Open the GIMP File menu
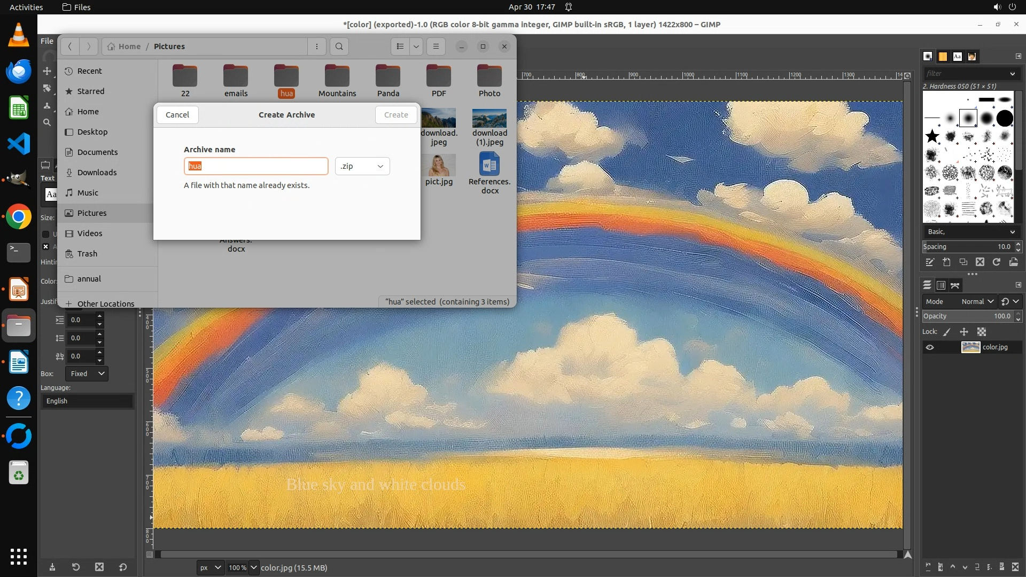Viewport: 1026px width, 577px height. click(47, 41)
